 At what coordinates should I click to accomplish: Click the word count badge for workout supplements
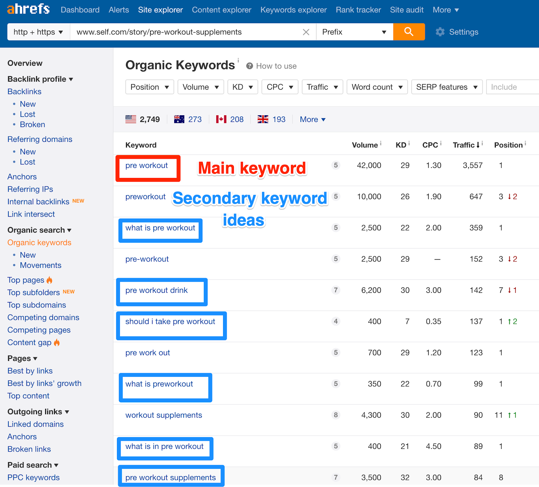pyautogui.click(x=336, y=415)
